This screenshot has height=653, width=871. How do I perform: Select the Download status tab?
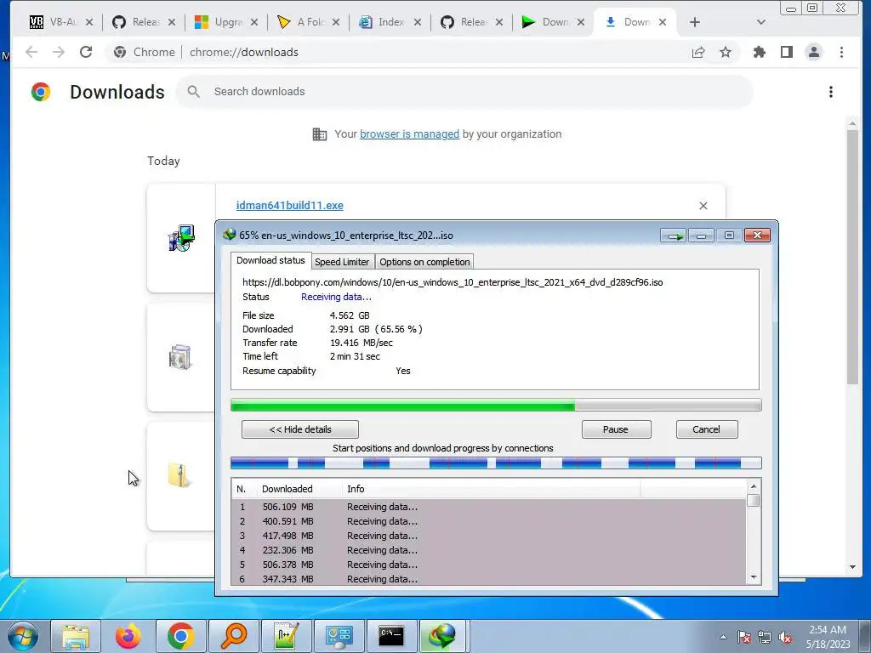click(x=270, y=260)
